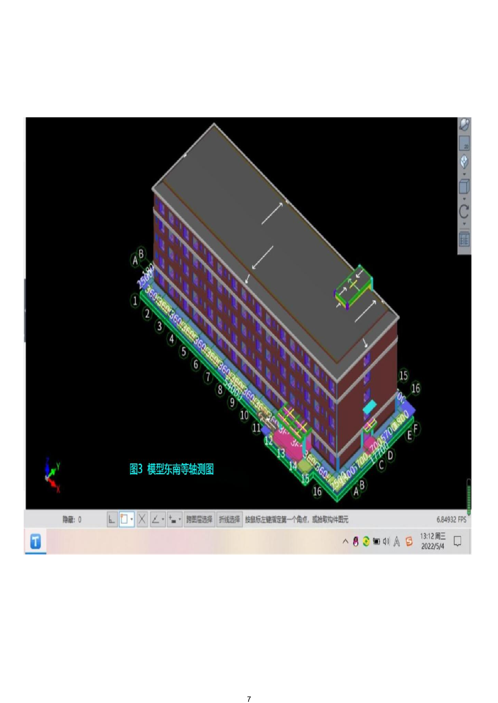
Task: Open the Windows notification center icon
Action: click(x=458, y=541)
